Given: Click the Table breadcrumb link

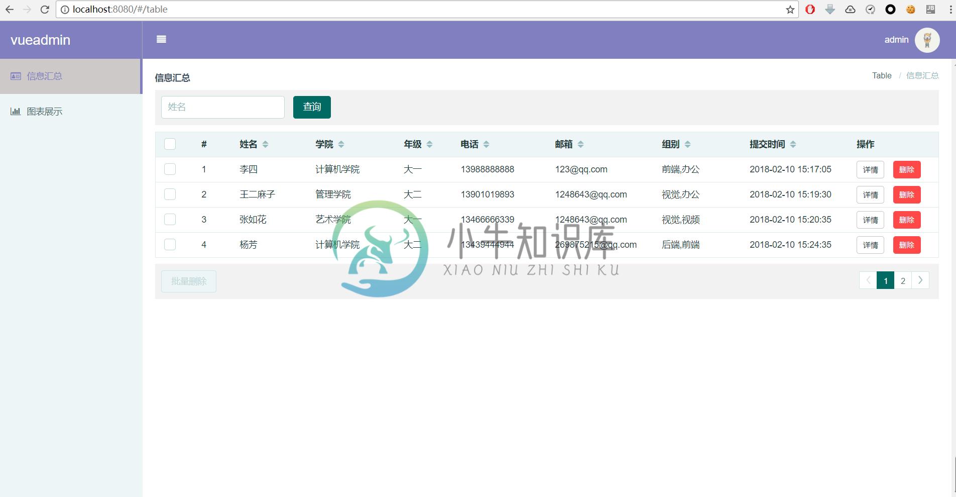Looking at the screenshot, I should [882, 75].
